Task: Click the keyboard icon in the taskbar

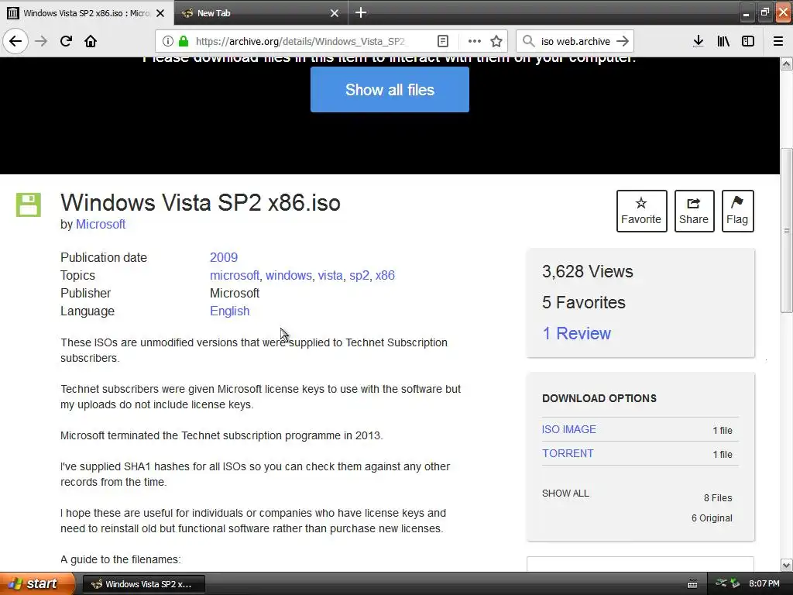Action: (692, 584)
